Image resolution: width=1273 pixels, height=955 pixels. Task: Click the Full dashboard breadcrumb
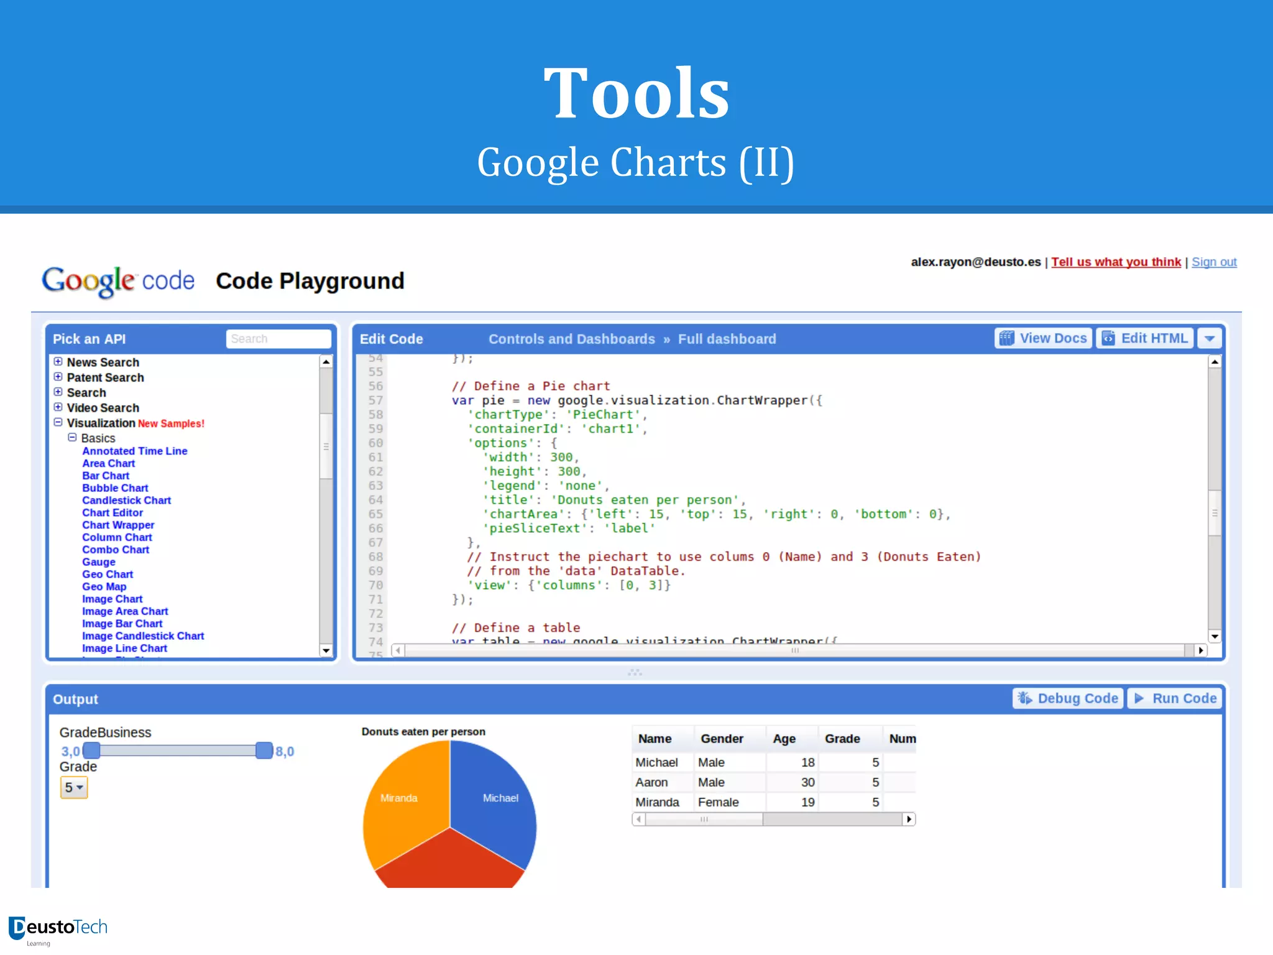[x=727, y=339]
